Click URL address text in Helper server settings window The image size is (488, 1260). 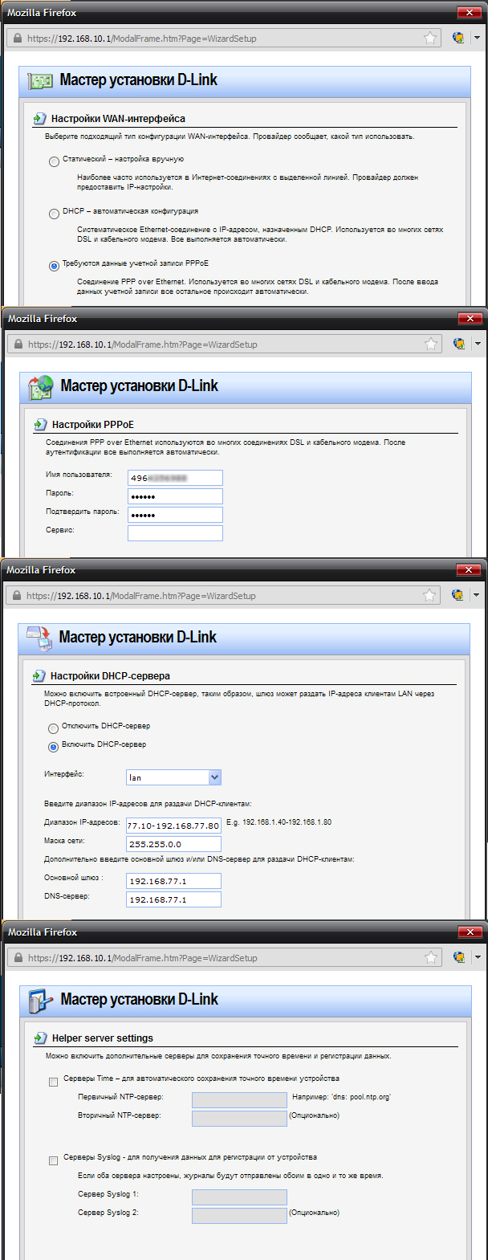(x=142, y=957)
